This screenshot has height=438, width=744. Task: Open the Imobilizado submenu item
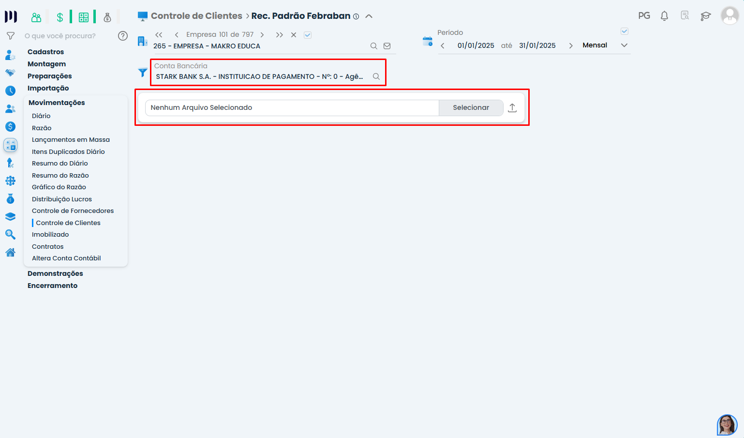pos(50,235)
